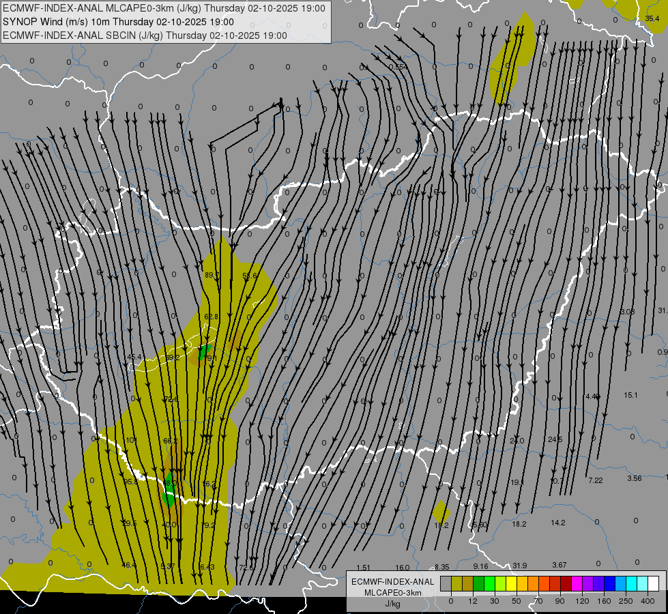Click the 53.6 data value on the map
The height and width of the screenshot is (614, 668).
250,276
